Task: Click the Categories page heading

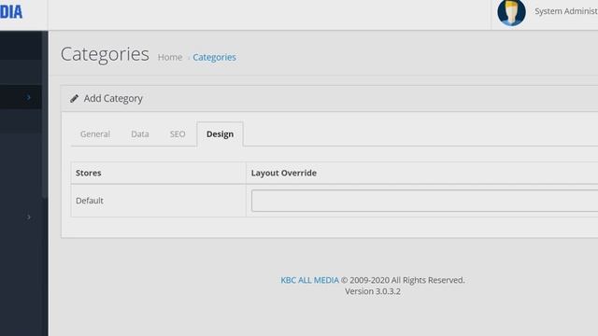Action: coord(105,54)
